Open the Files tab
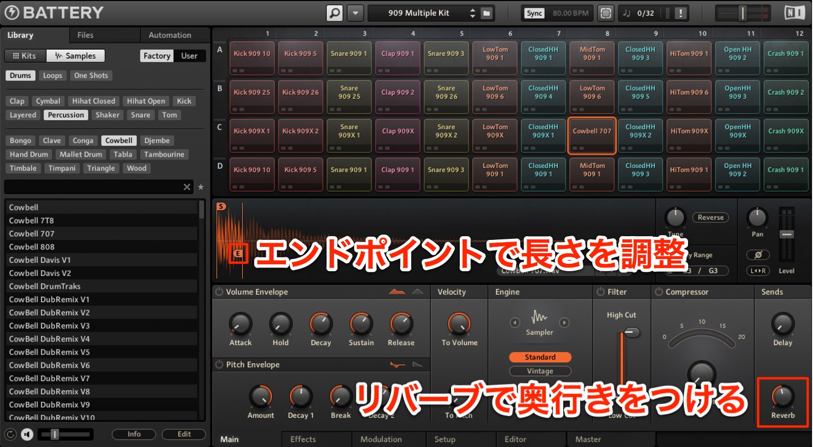The height and width of the screenshot is (447, 813). click(x=105, y=35)
